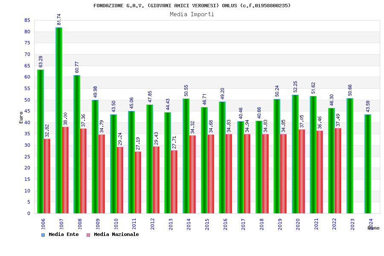384x256 pixels.
Task: Click the green 2018 bar valued 40.66
Action: click(x=259, y=167)
